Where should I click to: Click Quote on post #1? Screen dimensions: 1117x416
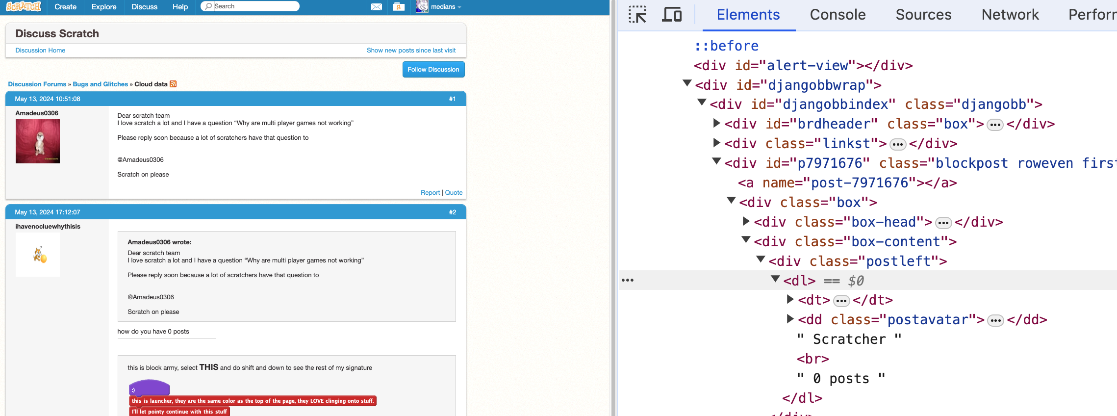point(454,193)
